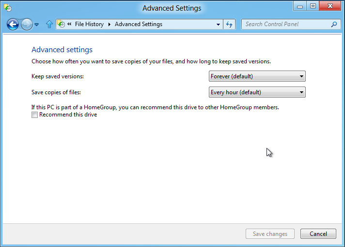The image size is (345, 247).
Task: Focus the Search Control Panel field
Action: click(x=286, y=24)
